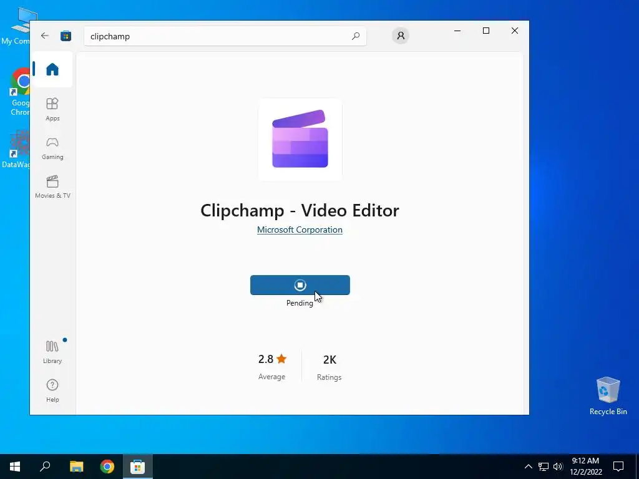The height and width of the screenshot is (479, 639).
Task: Open the Library in the sidebar
Action: click(52, 352)
